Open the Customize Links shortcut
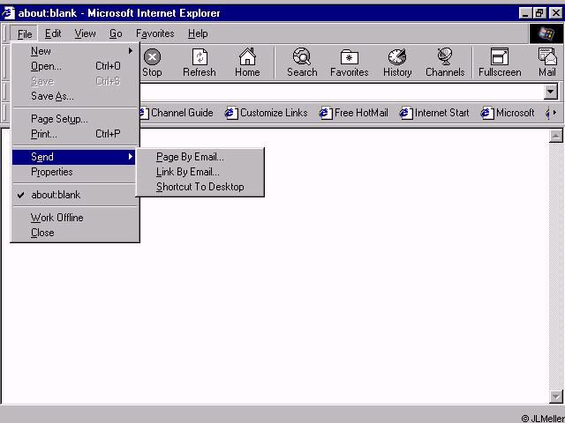 click(266, 113)
